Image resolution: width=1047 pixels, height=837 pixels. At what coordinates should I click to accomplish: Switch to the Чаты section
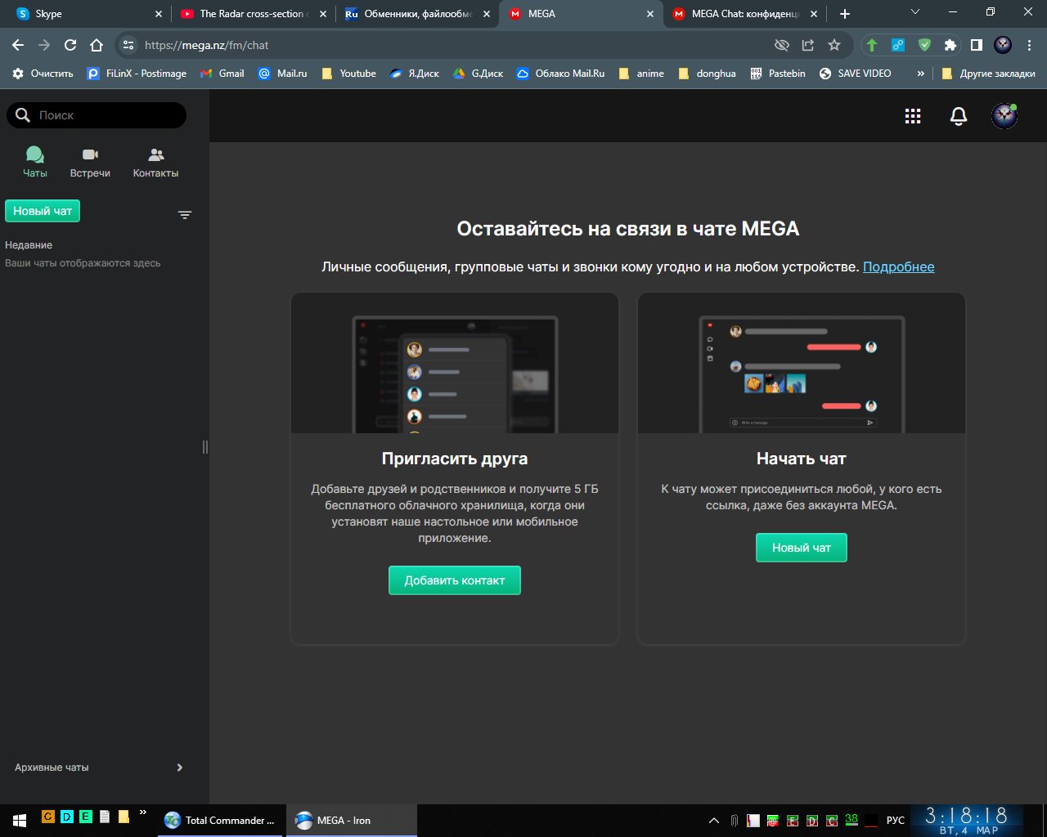click(35, 162)
